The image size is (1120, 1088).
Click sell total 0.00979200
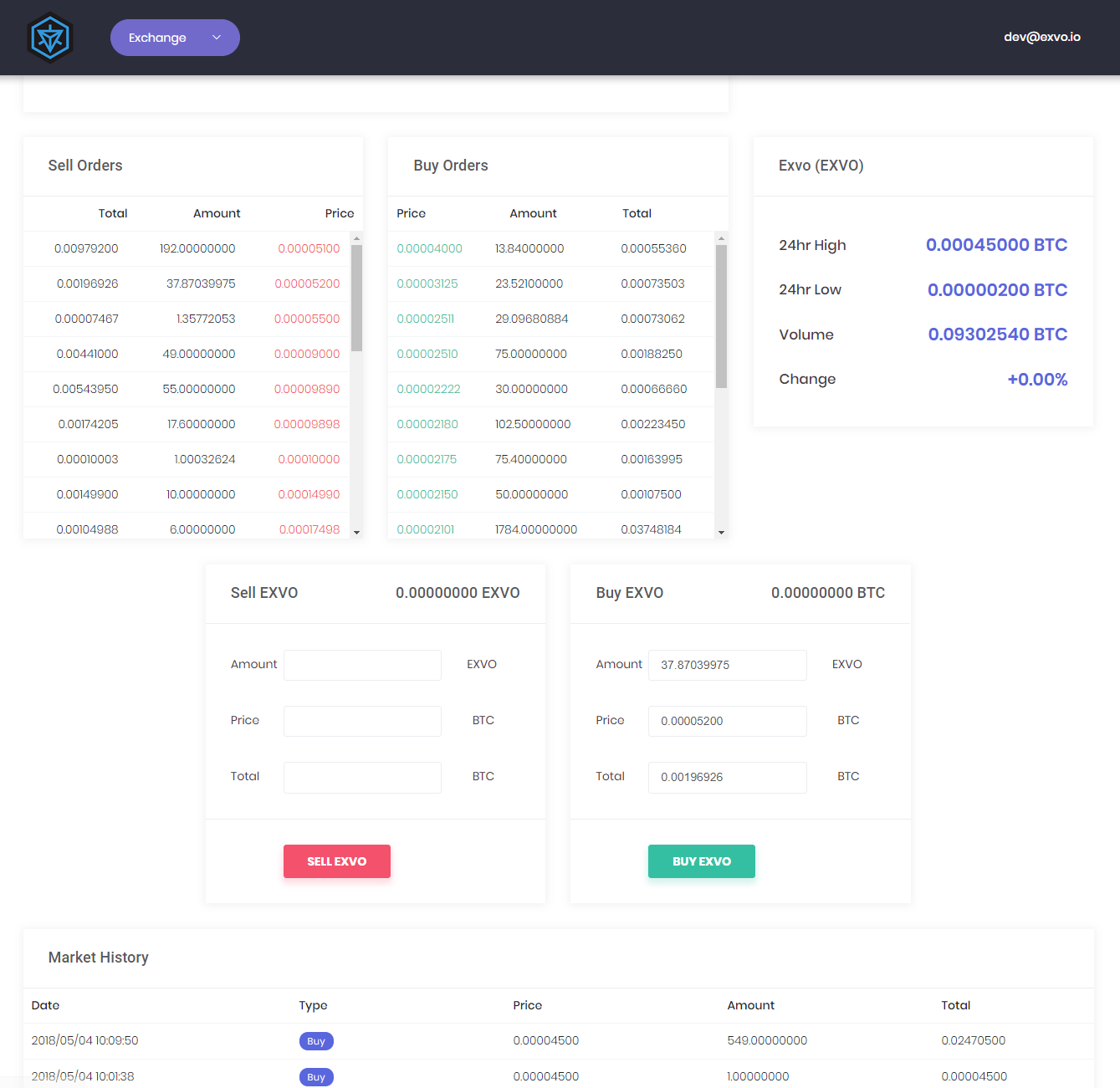(x=86, y=248)
